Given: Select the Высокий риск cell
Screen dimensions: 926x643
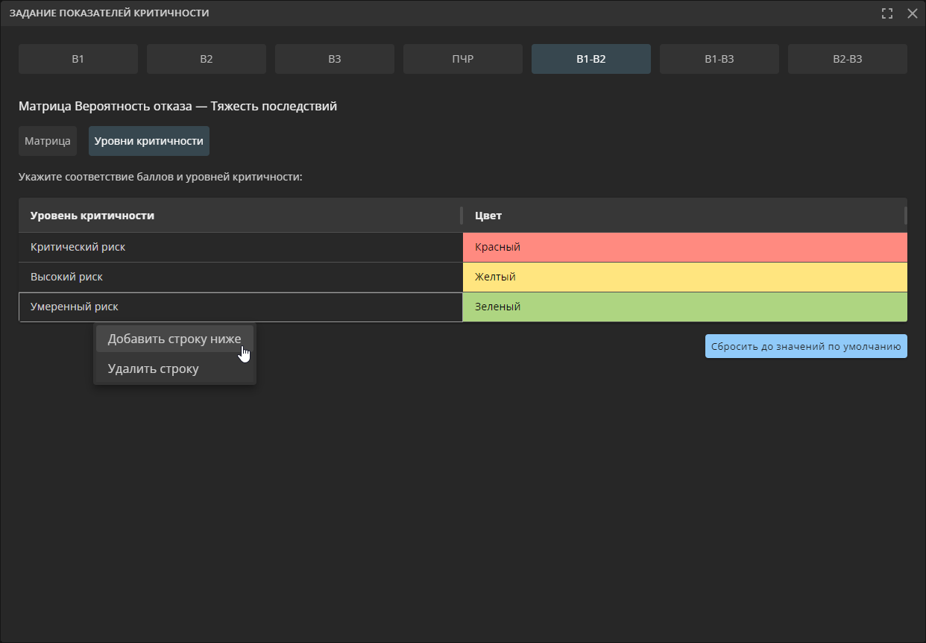Looking at the screenshot, I should 241,277.
